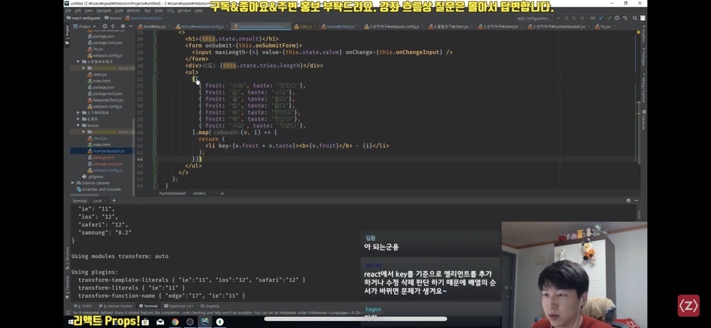Open Git Show History clock icon
This screenshot has width=711, height=328.
click(x=617, y=18)
